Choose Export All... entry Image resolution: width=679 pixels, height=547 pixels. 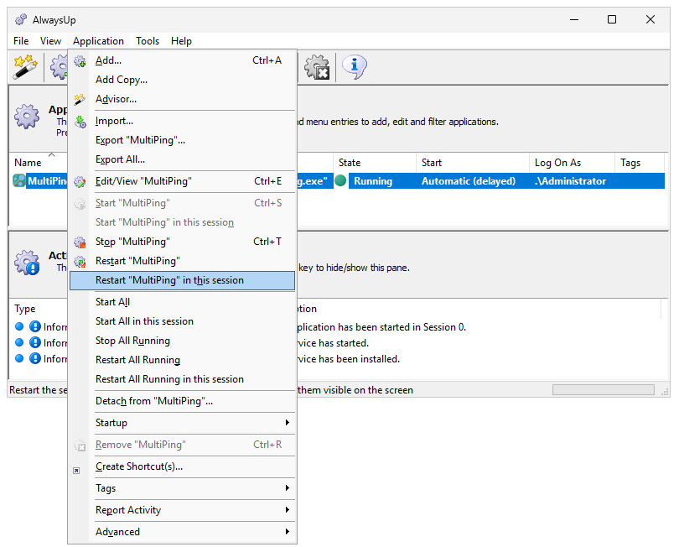tap(182, 160)
